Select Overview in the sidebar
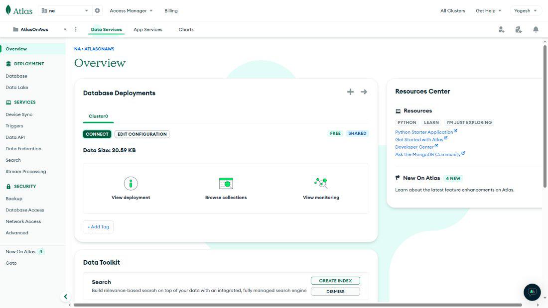Image resolution: width=548 pixels, height=308 pixels. 33,49
